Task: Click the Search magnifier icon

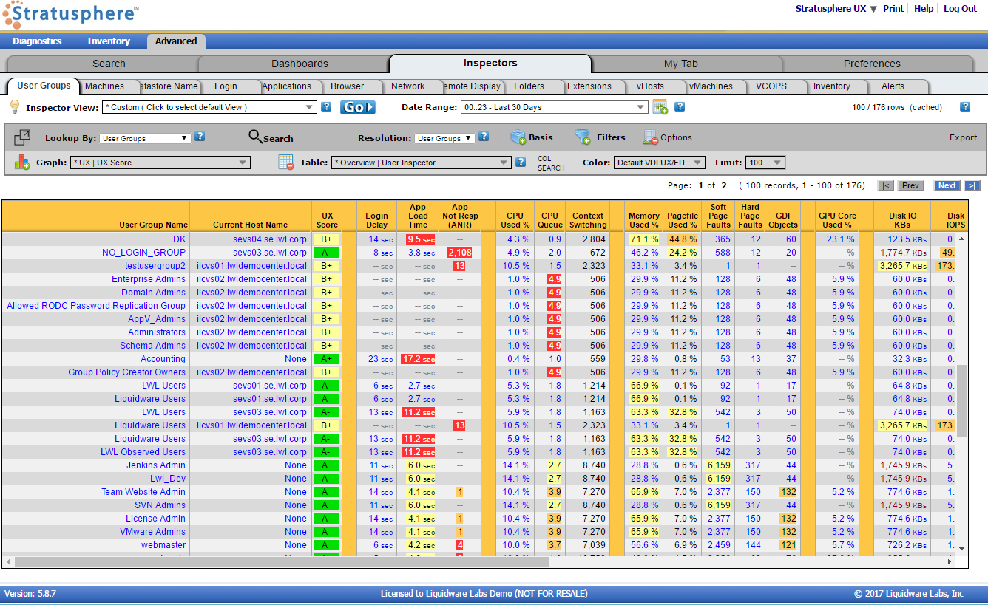Action: (255, 137)
